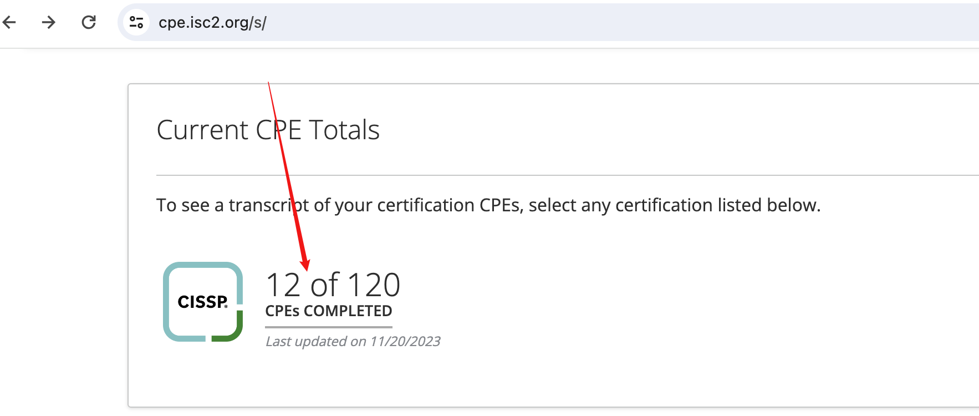
Task: Click the Last updated on 11/20/2023 text
Action: (x=353, y=341)
